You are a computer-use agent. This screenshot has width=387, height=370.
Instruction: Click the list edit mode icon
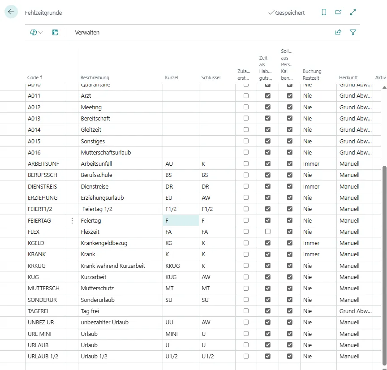point(55,32)
